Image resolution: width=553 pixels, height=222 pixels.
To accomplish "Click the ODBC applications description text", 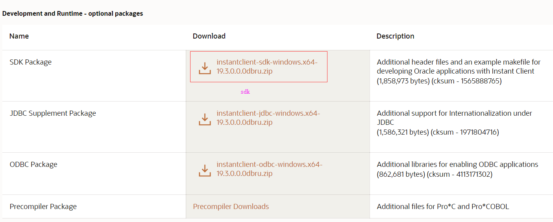I will (457, 169).
